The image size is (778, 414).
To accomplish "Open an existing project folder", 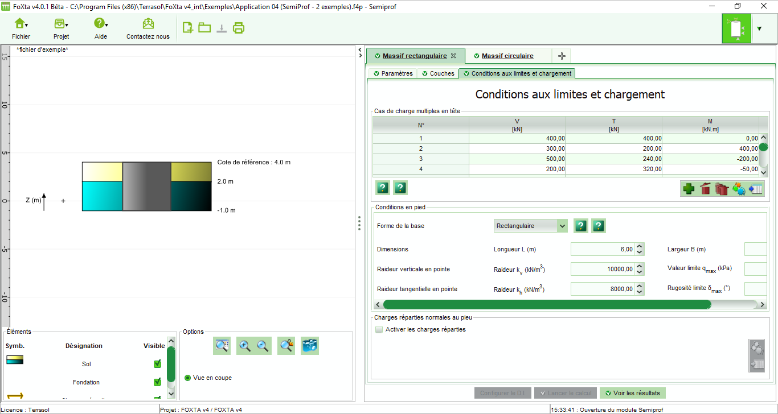I will click(204, 27).
